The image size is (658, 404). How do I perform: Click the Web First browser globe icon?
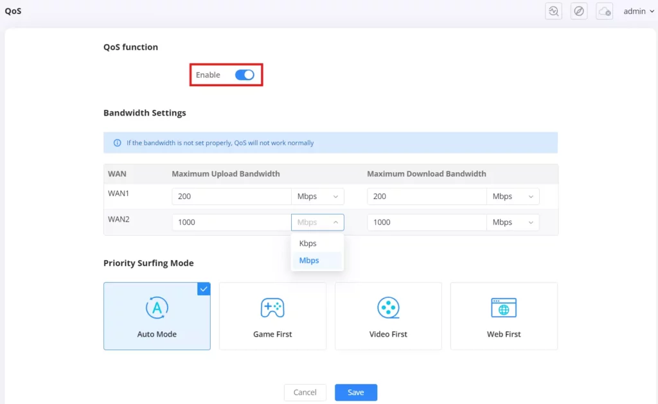(x=504, y=308)
